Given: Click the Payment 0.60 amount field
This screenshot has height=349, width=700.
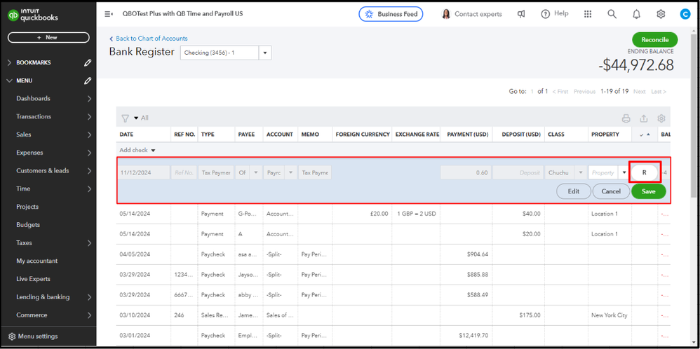Looking at the screenshot, I should pos(466,172).
